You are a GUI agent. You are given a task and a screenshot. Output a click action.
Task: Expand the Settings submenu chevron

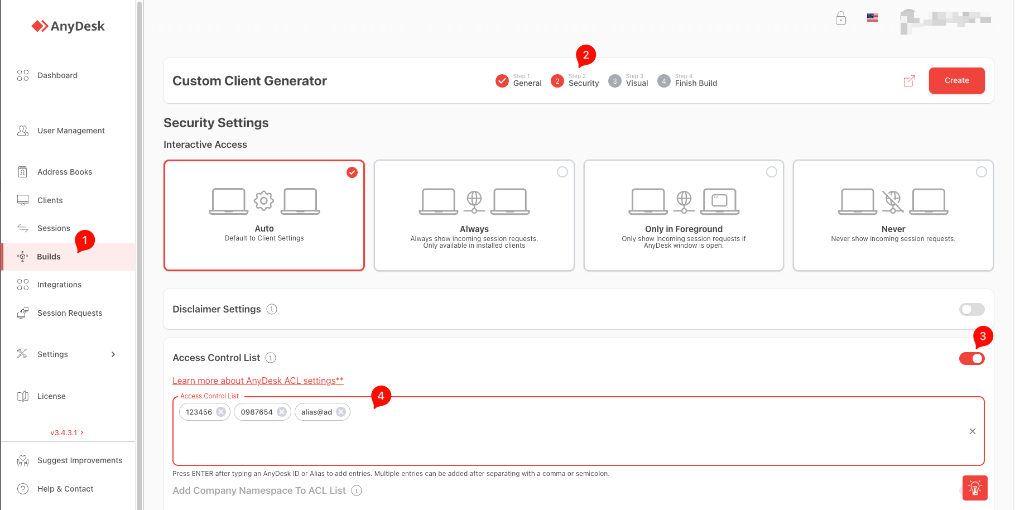click(113, 354)
